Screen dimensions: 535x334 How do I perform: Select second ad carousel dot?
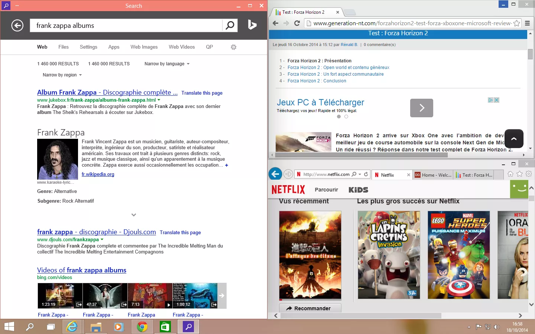(346, 117)
